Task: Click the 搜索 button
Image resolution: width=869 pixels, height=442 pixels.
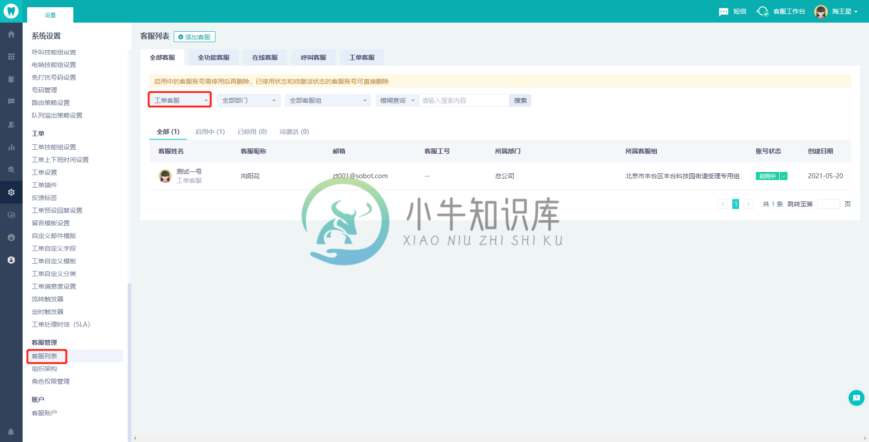Action: click(x=520, y=100)
